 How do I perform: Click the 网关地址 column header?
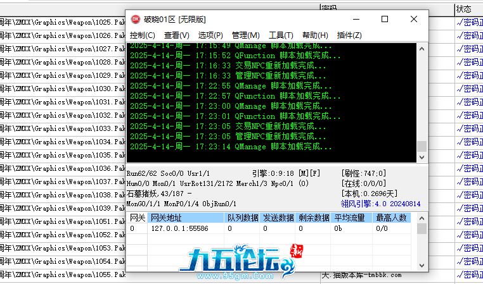click(x=186, y=218)
